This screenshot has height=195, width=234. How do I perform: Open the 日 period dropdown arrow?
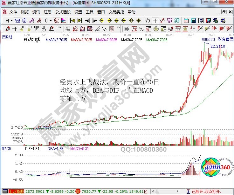[x=11, y=21]
